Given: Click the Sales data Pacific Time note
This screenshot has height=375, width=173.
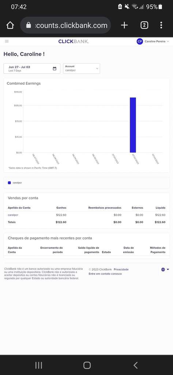Looking at the screenshot, I should (x=33, y=168).
